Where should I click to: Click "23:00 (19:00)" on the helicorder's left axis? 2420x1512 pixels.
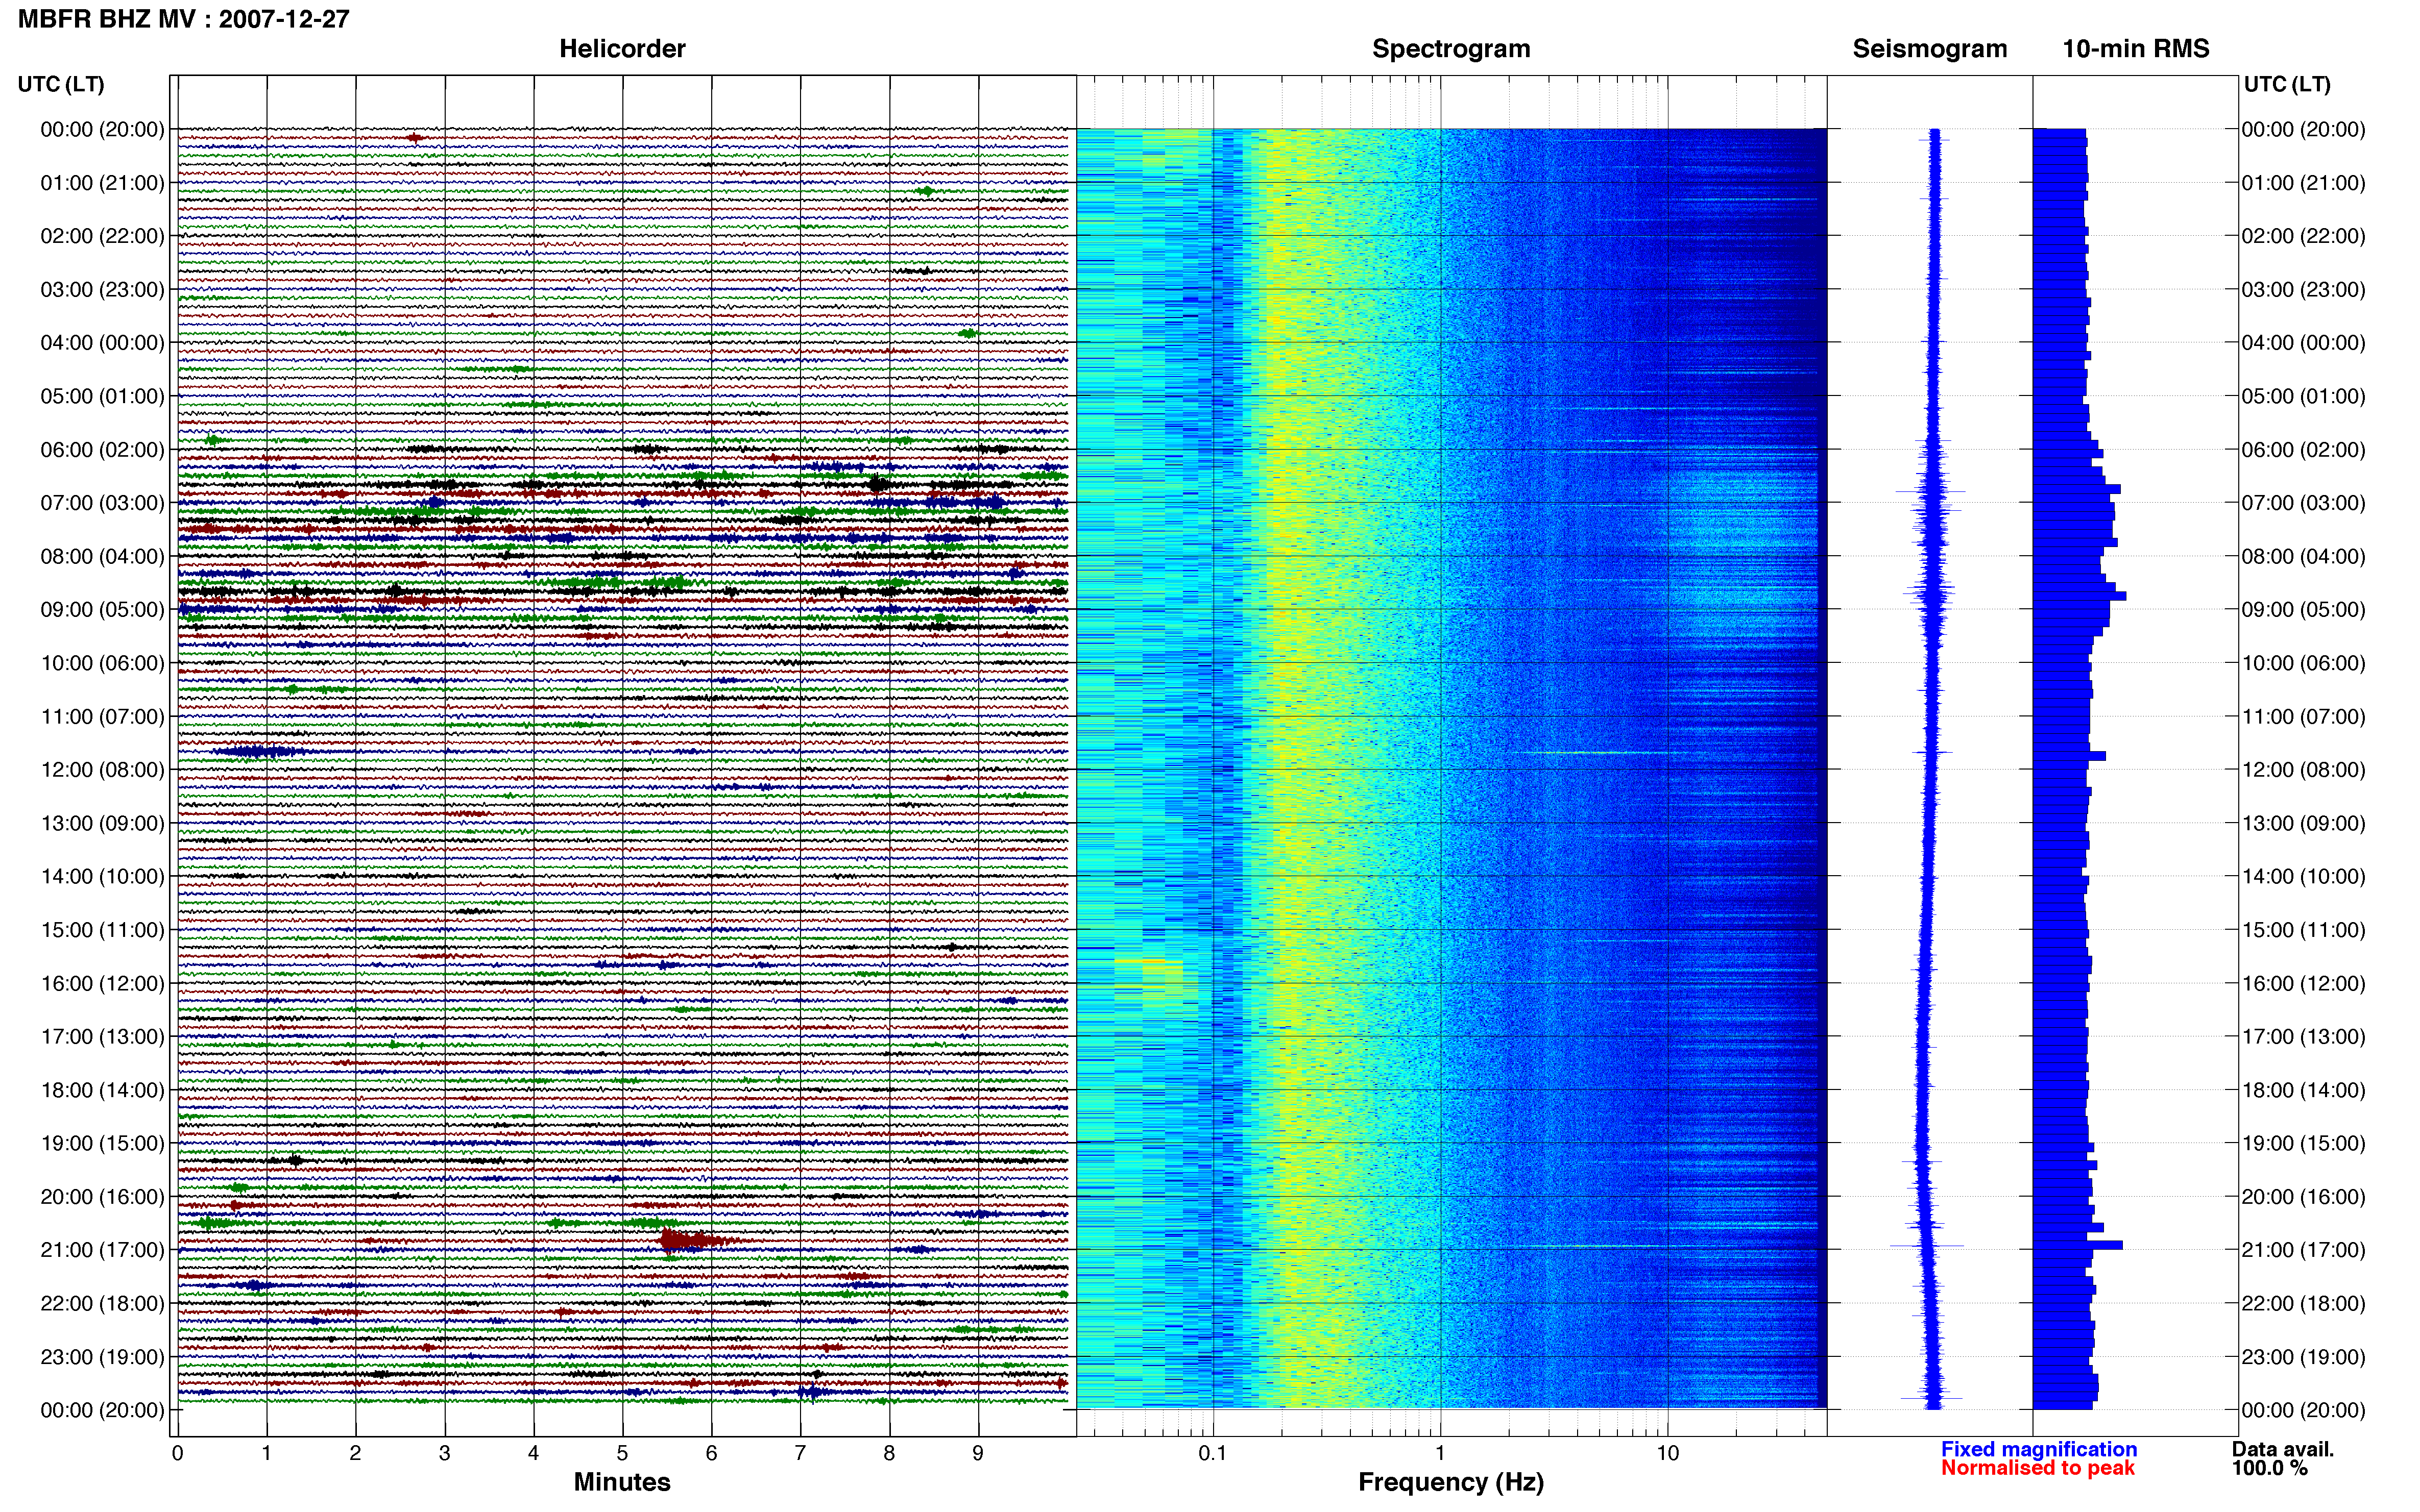click(x=102, y=1357)
